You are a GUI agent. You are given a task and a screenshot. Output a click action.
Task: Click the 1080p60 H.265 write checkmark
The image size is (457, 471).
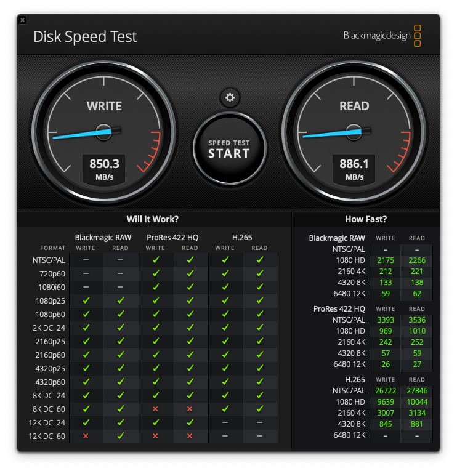pyautogui.click(x=225, y=314)
